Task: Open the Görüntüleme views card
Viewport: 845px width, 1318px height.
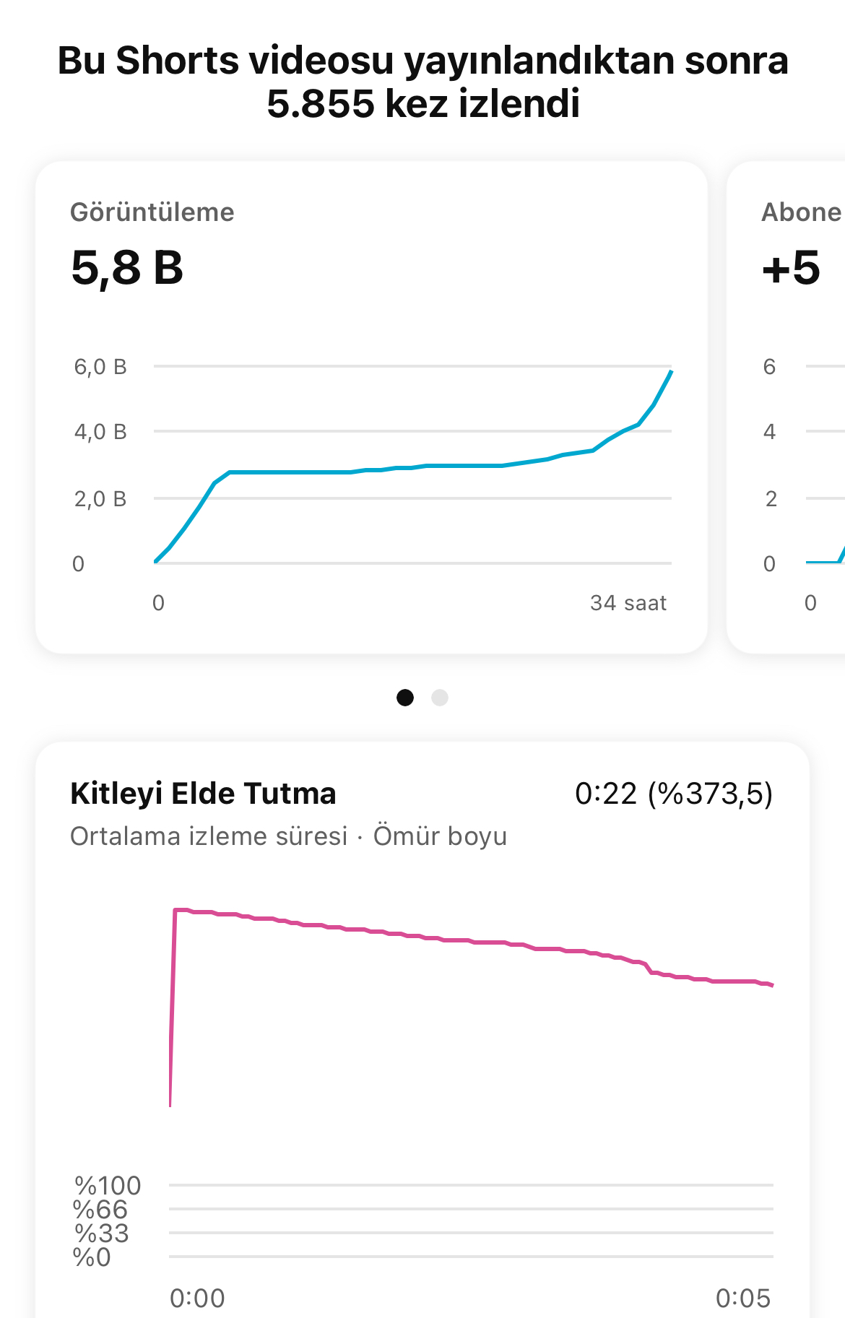Action: [371, 407]
